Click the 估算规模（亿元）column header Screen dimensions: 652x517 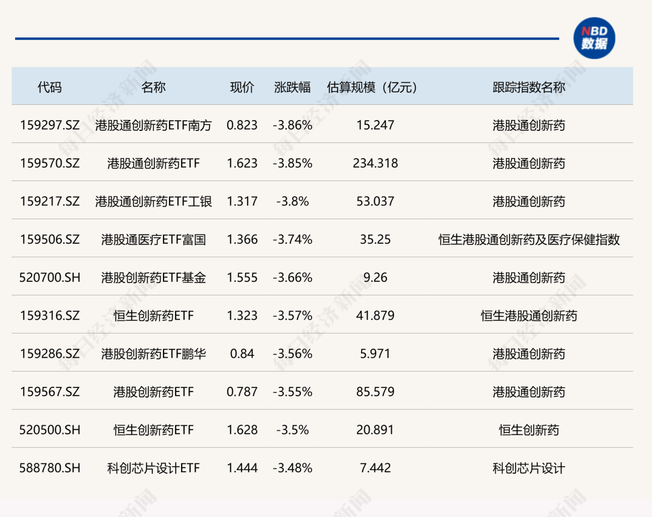(374, 86)
